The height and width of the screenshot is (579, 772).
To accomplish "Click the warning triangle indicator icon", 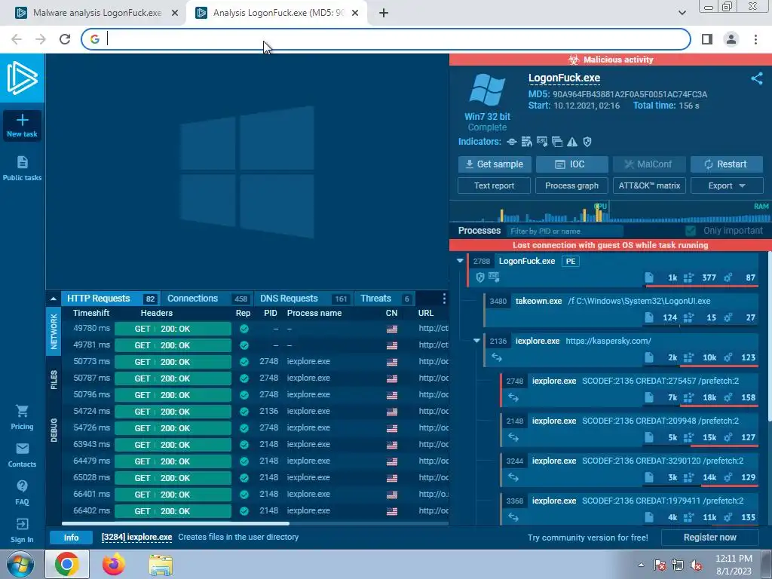I will [572, 142].
